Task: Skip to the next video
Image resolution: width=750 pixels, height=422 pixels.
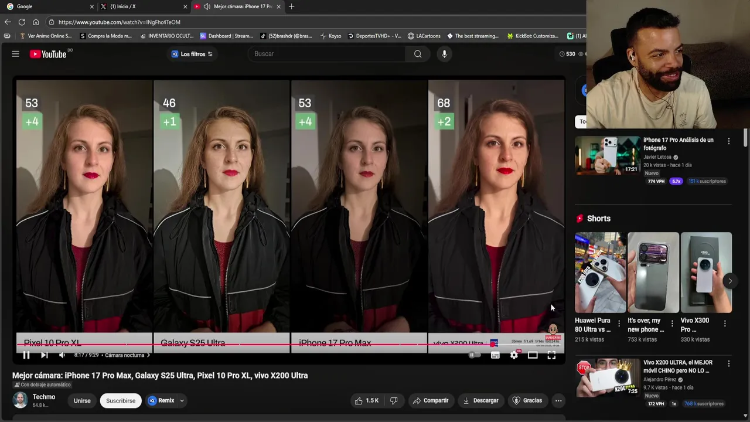Action: (x=44, y=355)
